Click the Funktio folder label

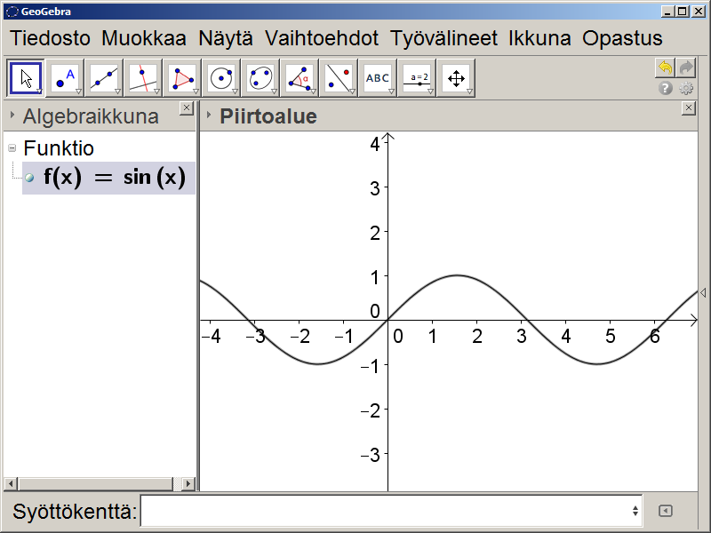coord(59,148)
